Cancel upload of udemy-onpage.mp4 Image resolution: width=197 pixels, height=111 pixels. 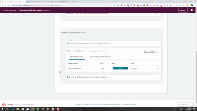158,68
